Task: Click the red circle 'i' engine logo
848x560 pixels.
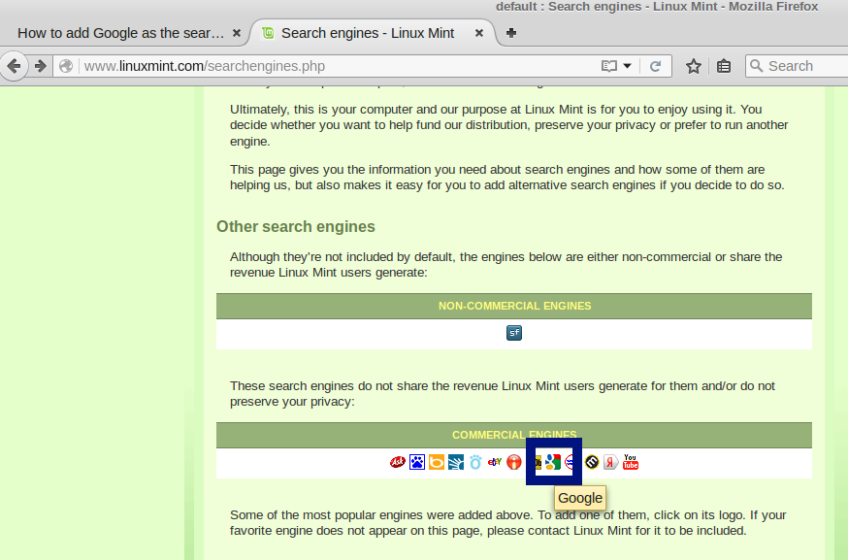Action: click(x=514, y=462)
